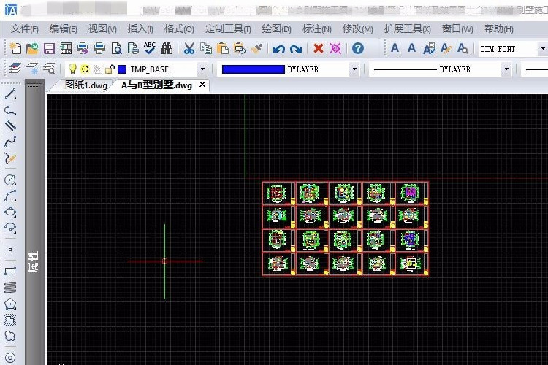Expand the TMP_BASE layer dropdown
548x365 pixels.
pyautogui.click(x=202, y=69)
